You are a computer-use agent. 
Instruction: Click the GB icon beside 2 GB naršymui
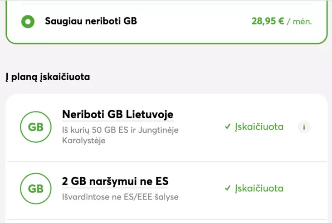coord(36,189)
